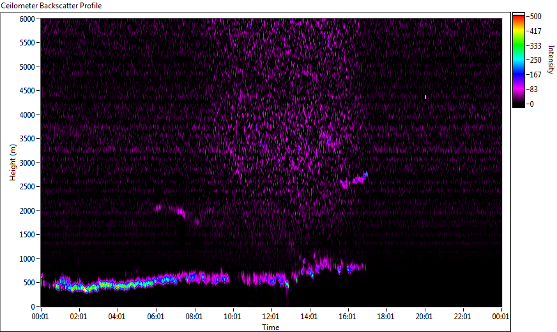Click the 2000 height tick label
Viewport: 557px width, 332px height.
tap(27, 211)
